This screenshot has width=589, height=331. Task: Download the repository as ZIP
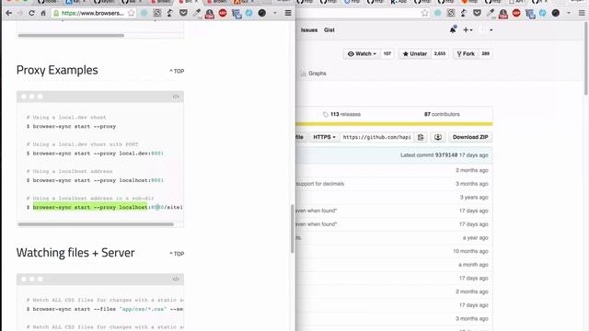[470, 137]
